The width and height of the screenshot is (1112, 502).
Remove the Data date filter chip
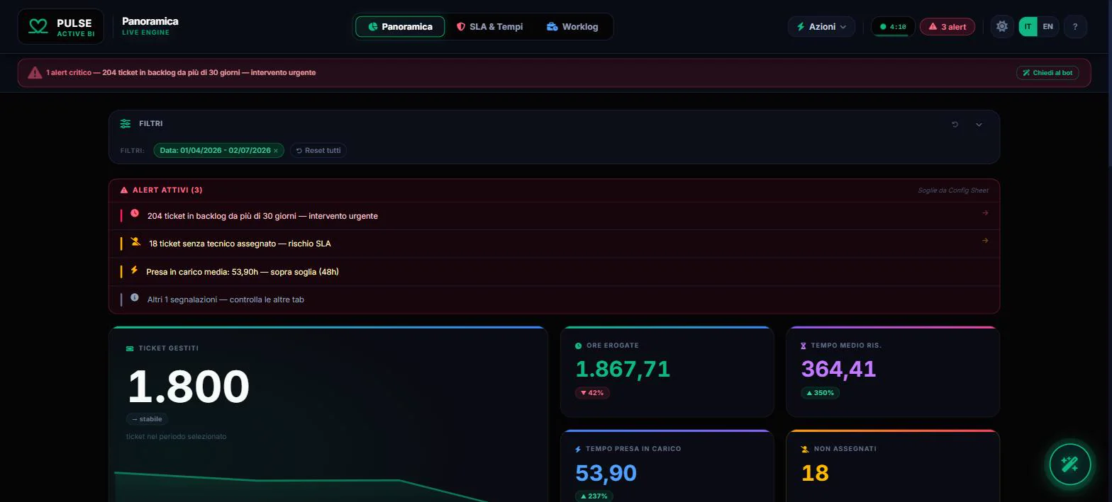276,151
